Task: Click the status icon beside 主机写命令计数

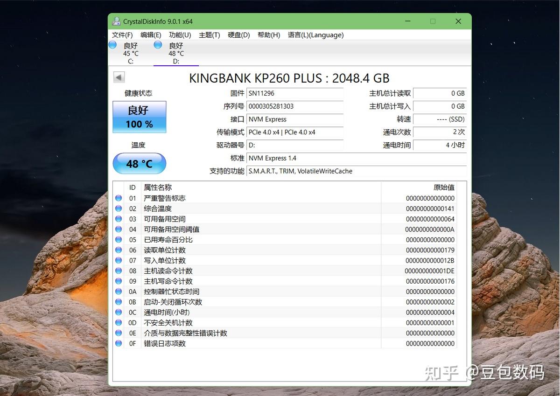Action: (x=119, y=281)
